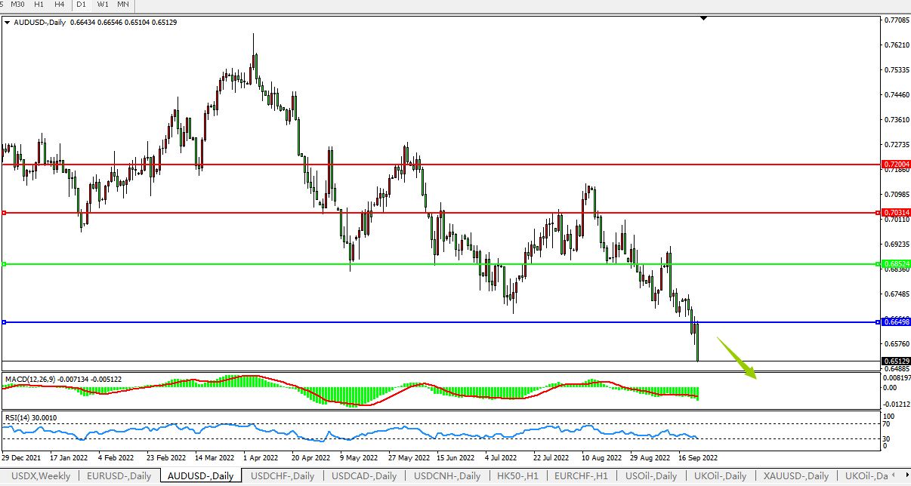
Task: Switch to the M30 timeframe
Action: [x=17, y=5]
